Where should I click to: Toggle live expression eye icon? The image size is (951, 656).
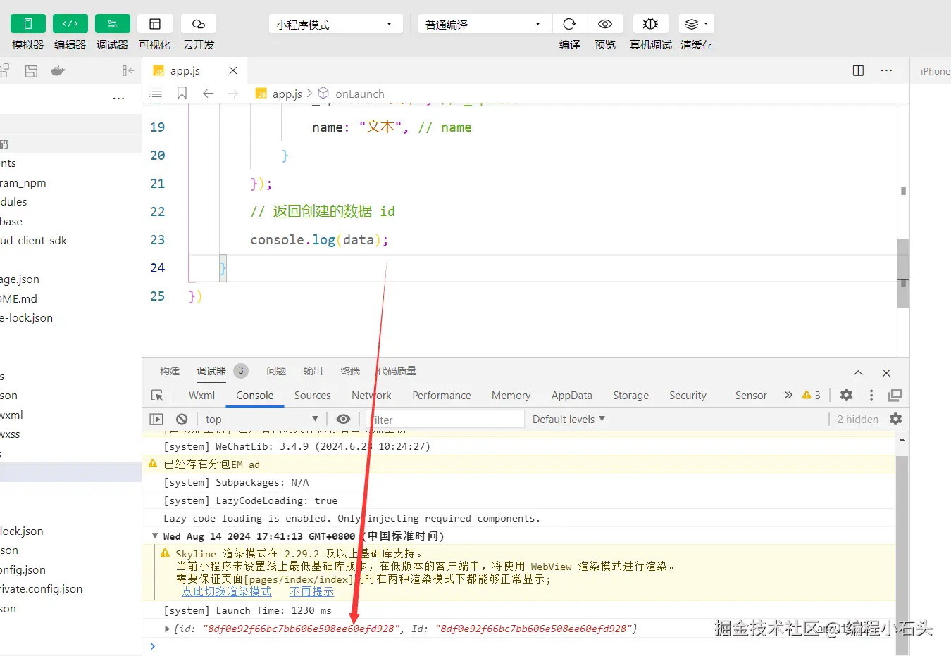coord(343,419)
